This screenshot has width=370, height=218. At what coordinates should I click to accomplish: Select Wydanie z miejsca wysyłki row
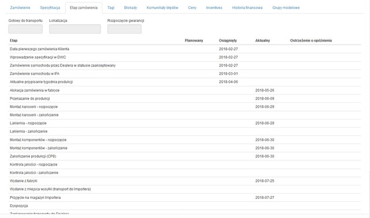coord(184,189)
